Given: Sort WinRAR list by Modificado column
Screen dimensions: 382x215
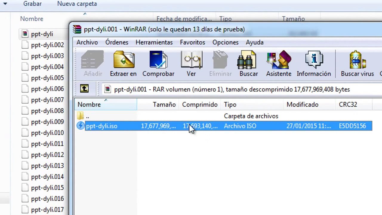Looking at the screenshot, I should point(309,105).
